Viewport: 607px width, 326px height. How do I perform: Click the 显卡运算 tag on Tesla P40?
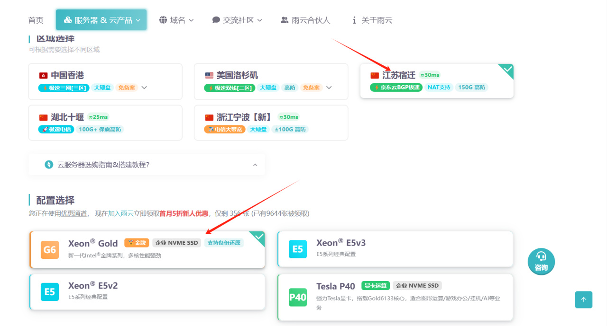(x=376, y=286)
